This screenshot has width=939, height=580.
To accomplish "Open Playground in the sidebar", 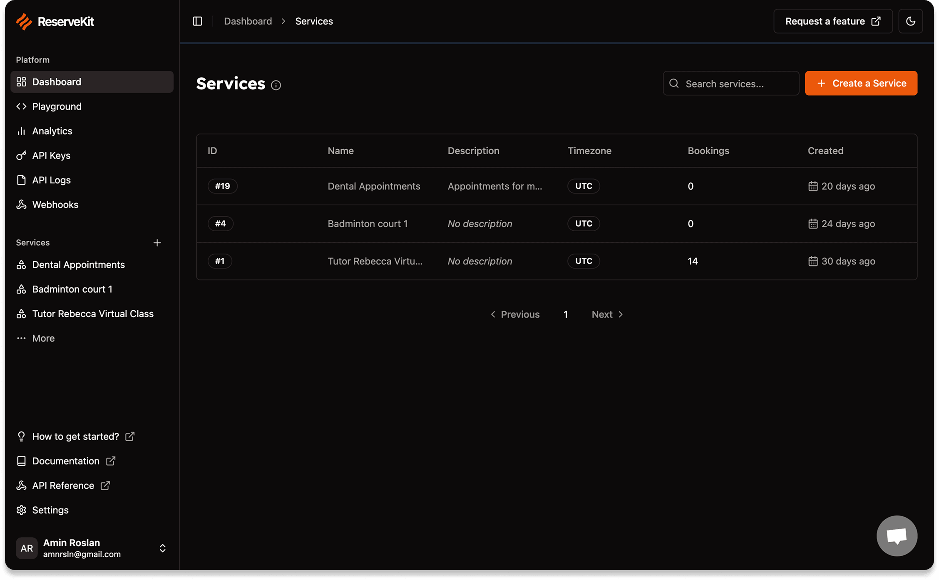I will [92, 106].
